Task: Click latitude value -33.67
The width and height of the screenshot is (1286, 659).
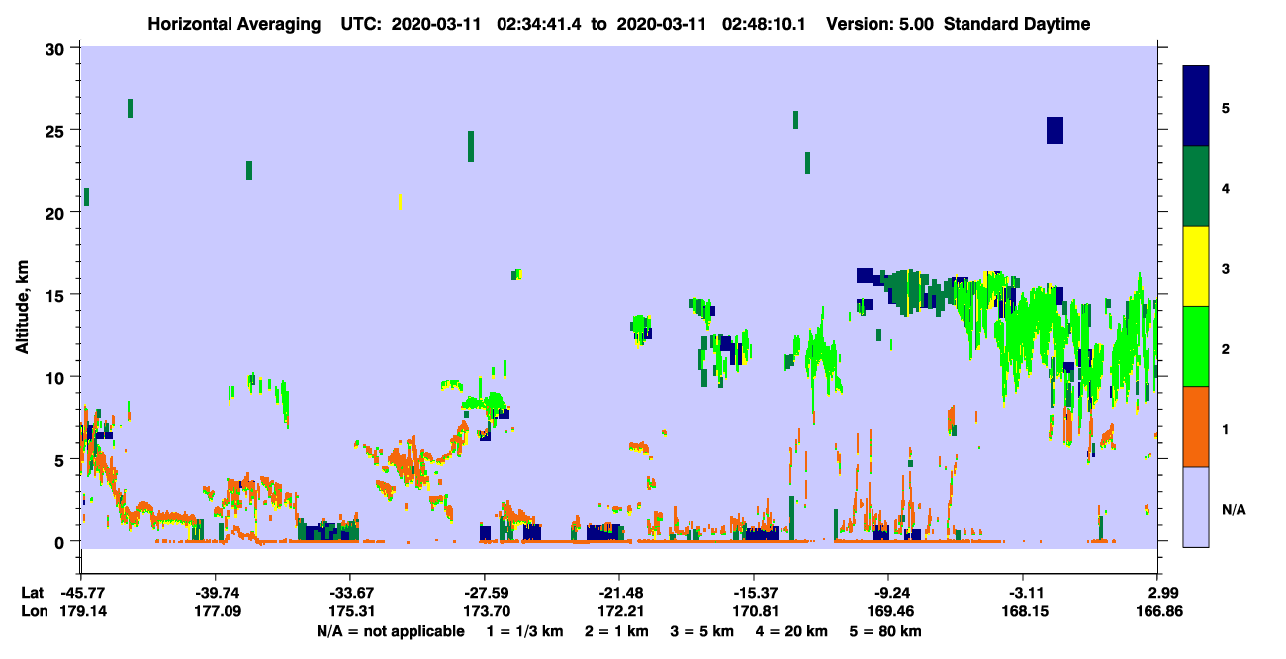Action: (x=350, y=593)
